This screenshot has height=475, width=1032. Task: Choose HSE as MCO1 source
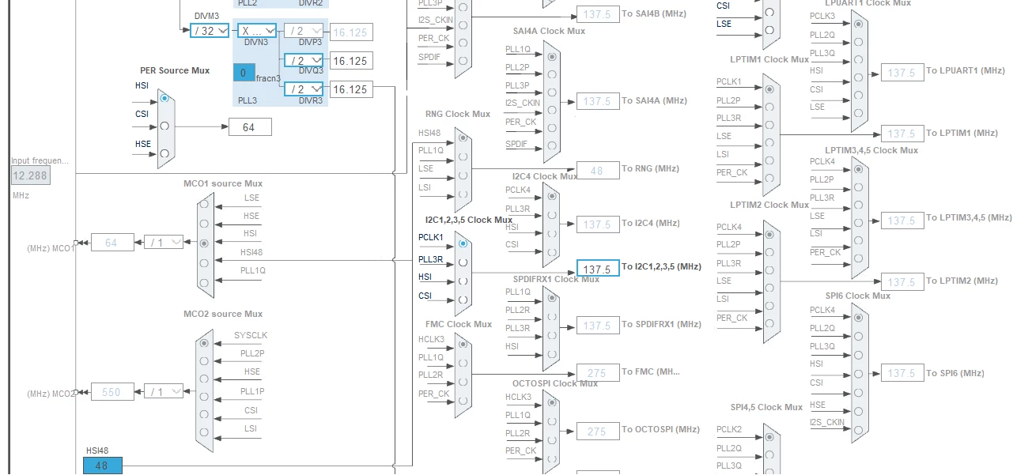click(x=205, y=224)
